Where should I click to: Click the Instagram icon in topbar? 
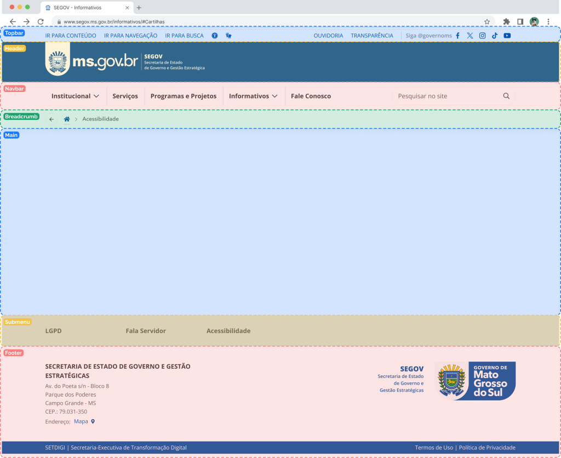(483, 36)
